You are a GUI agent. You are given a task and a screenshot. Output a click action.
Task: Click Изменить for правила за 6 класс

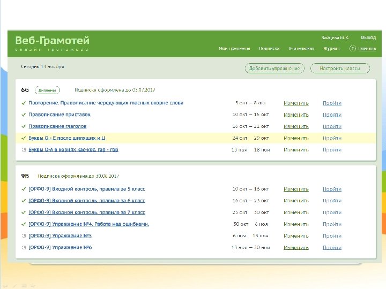pyautogui.click(x=296, y=201)
